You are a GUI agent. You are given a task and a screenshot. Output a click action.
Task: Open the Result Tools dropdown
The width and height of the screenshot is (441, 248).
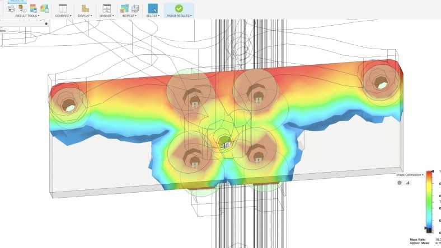[27, 16]
